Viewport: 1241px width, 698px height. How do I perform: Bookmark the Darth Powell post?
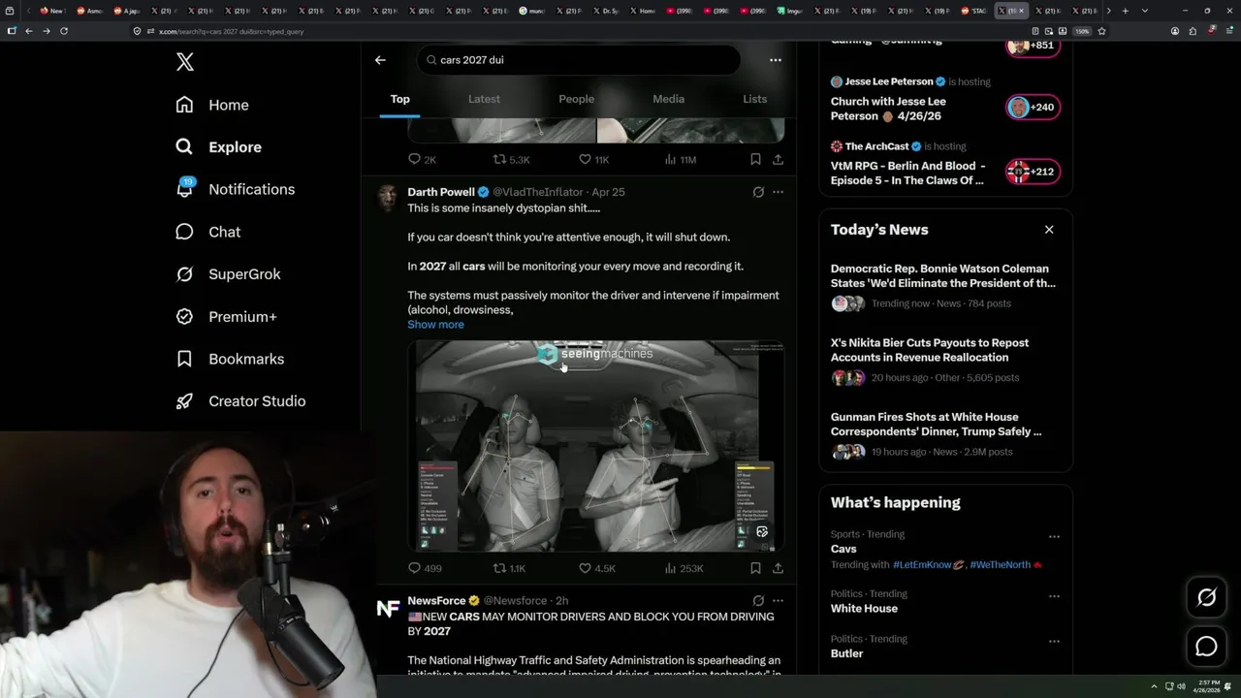pyautogui.click(x=755, y=569)
